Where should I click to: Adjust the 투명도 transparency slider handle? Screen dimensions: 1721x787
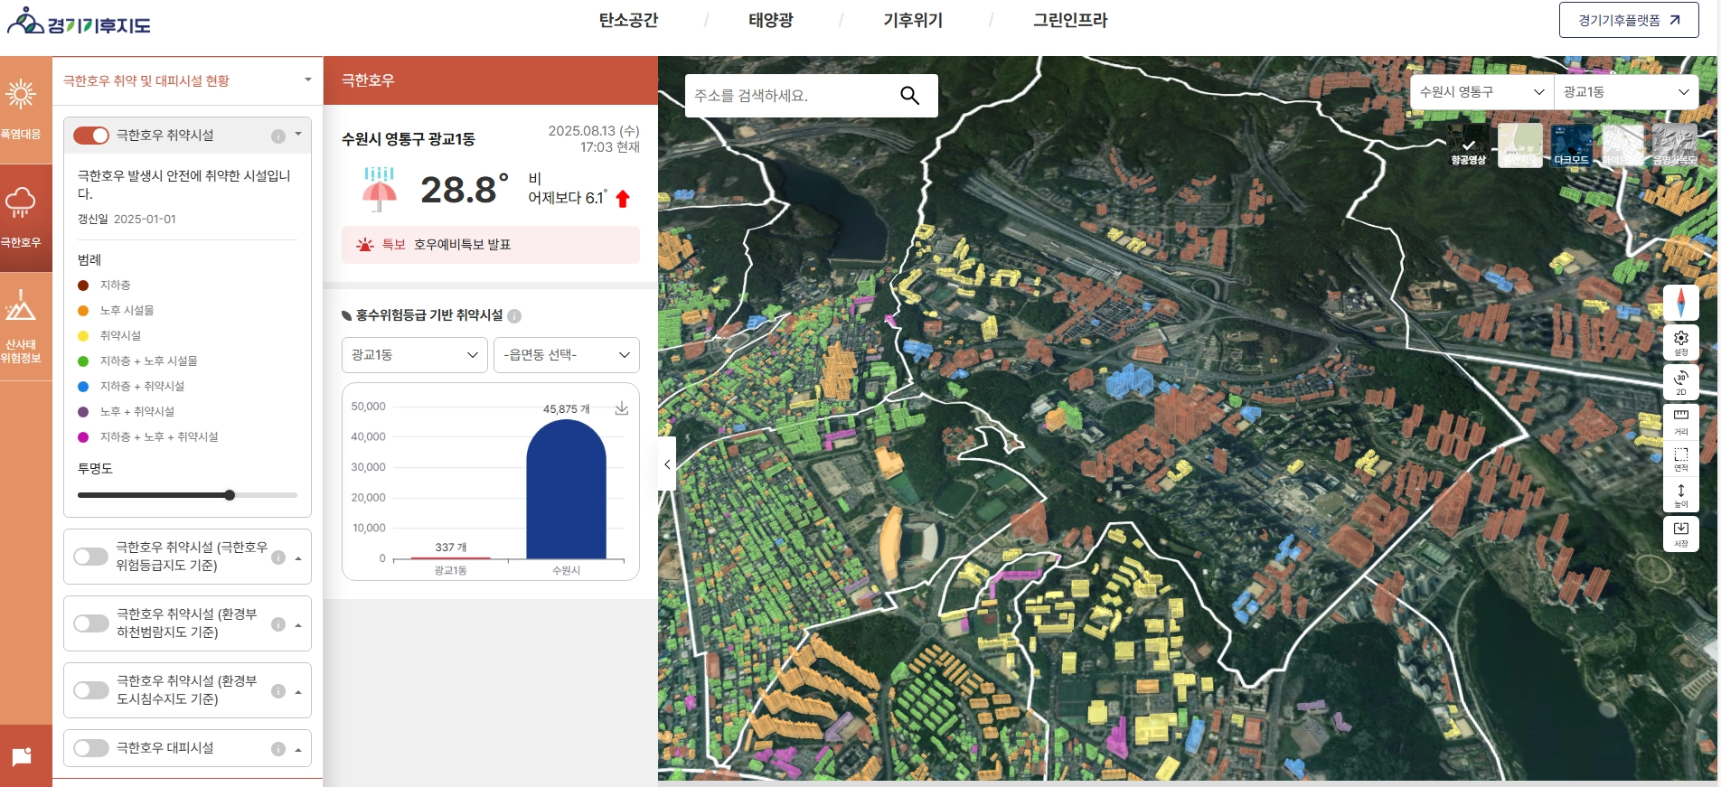click(x=230, y=495)
